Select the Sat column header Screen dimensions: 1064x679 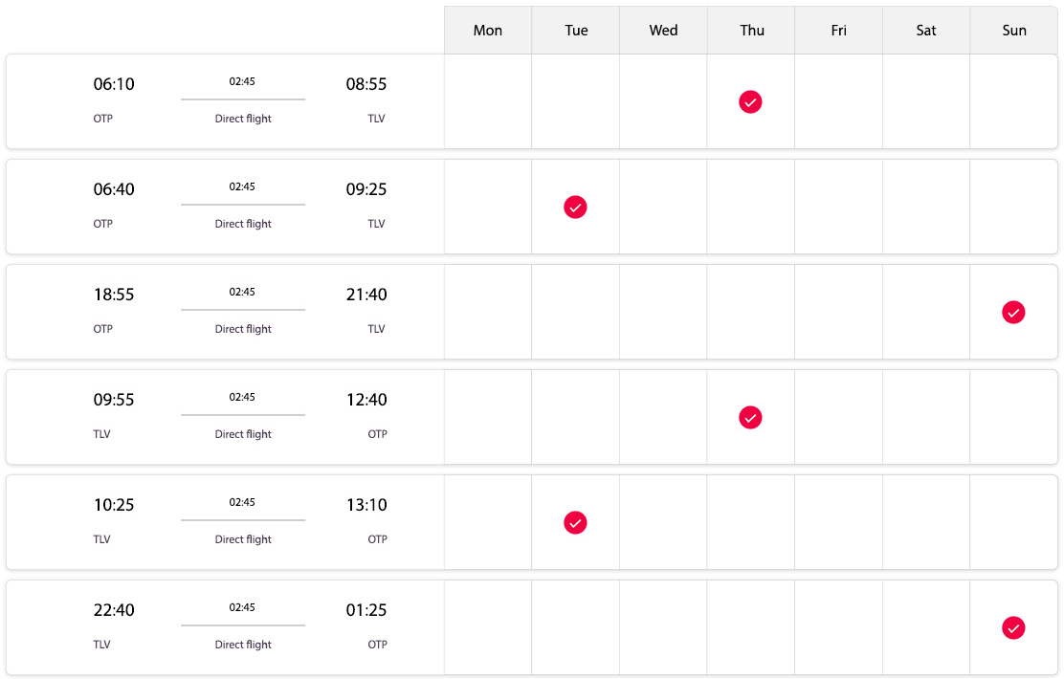(926, 30)
